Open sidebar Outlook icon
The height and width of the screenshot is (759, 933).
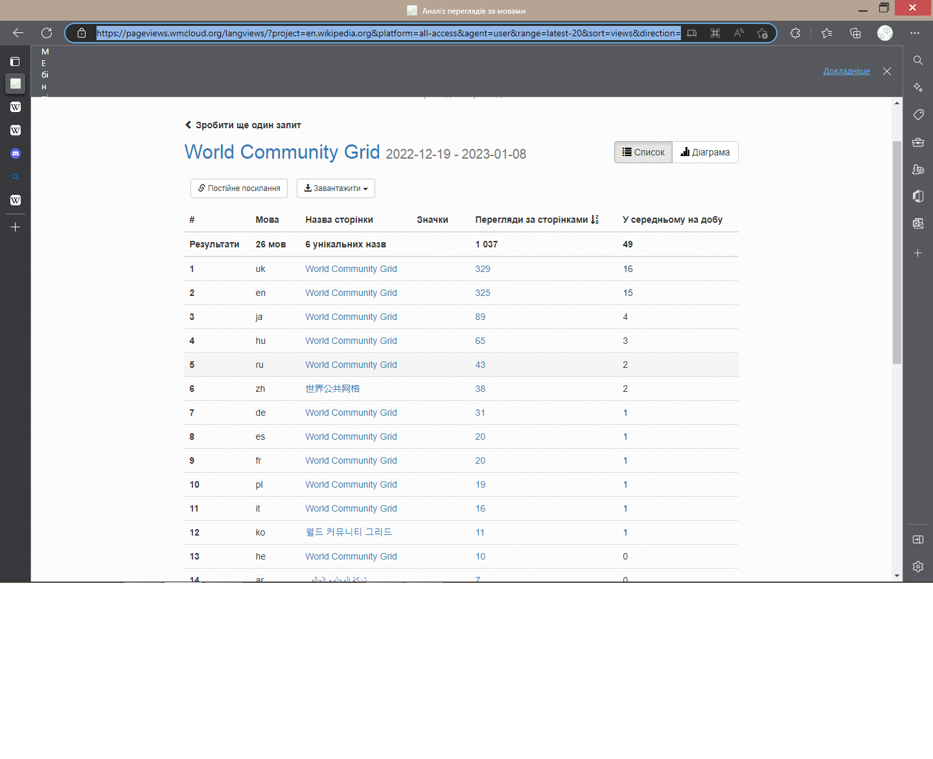[918, 223]
